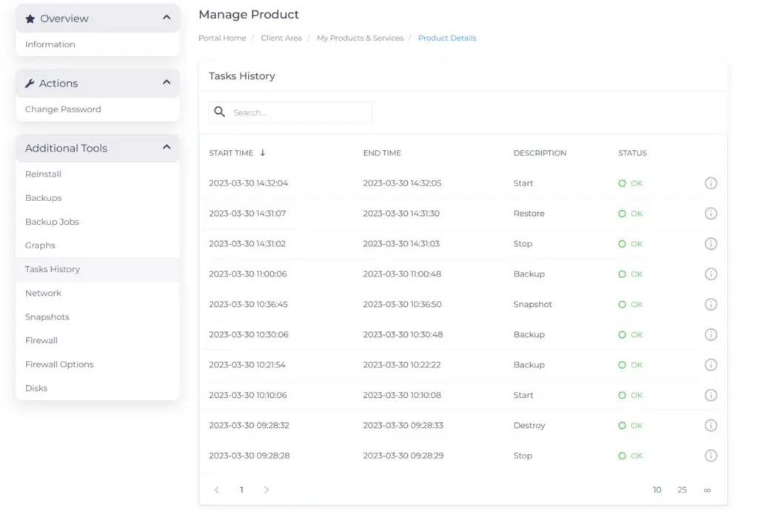The height and width of the screenshot is (519, 758).
Task: Select Firewall Options in sidebar
Action: coord(59,364)
